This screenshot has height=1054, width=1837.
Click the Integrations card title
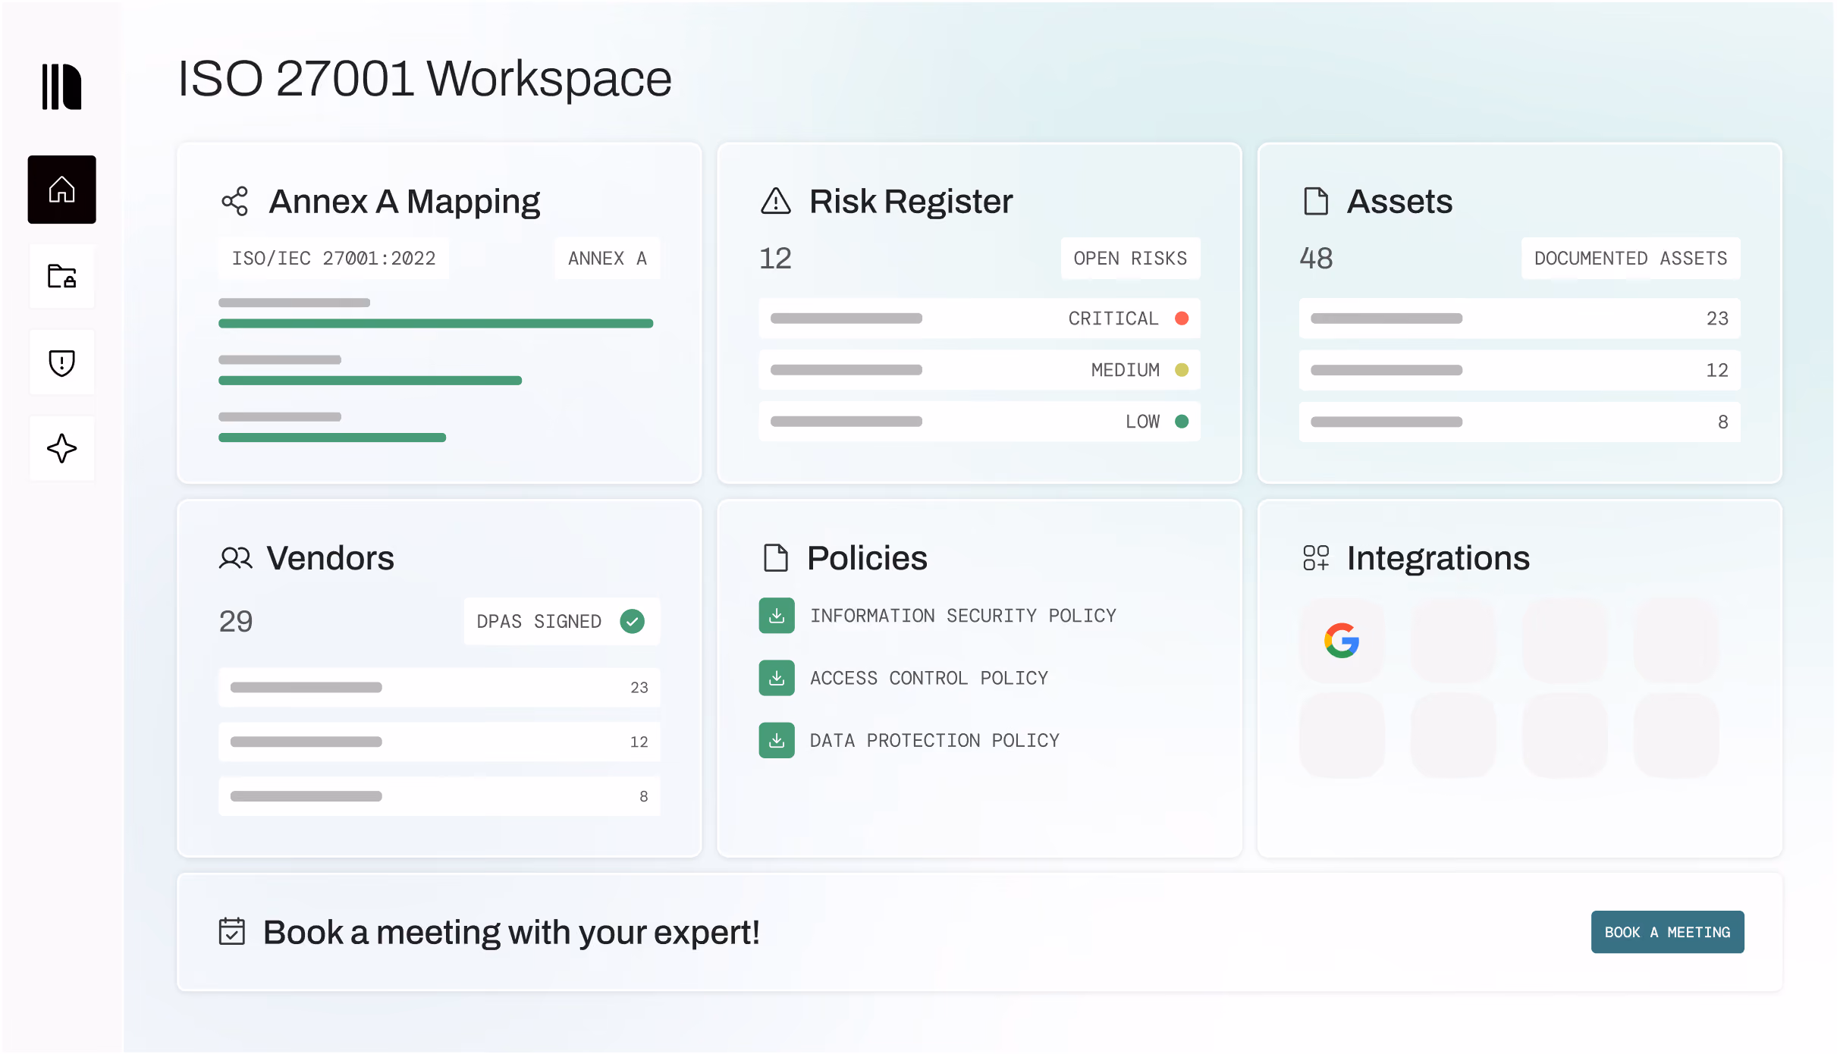click(x=1439, y=559)
